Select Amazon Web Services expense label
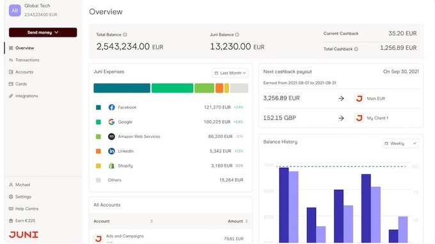Screen dimensions: 435x244 pyautogui.click(x=139, y=137)
